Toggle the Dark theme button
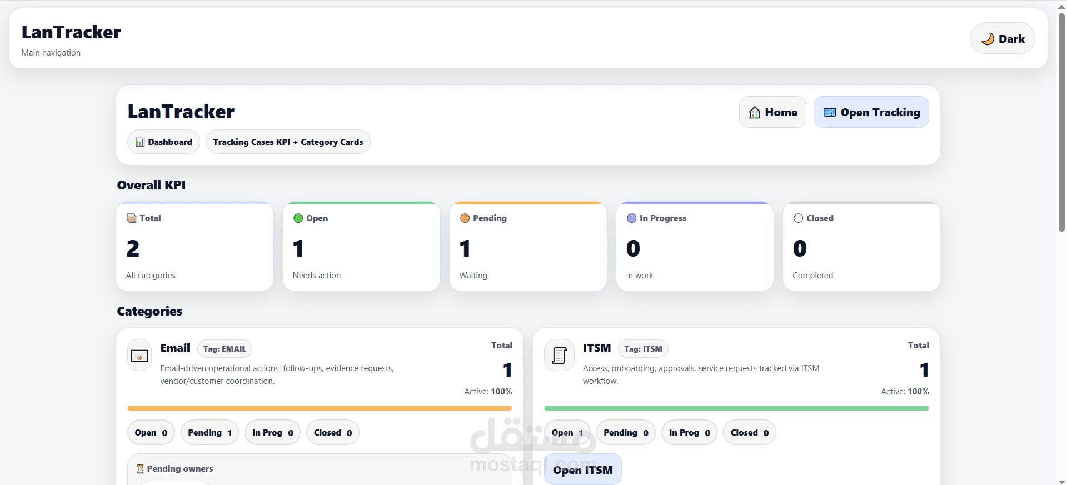 (x=1003, y=38)
